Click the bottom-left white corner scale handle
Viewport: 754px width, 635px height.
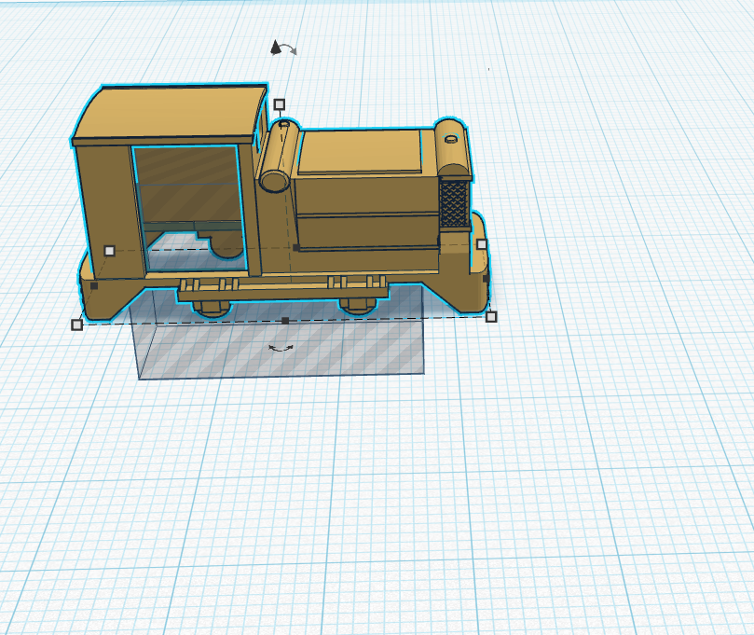click(76, 324)
